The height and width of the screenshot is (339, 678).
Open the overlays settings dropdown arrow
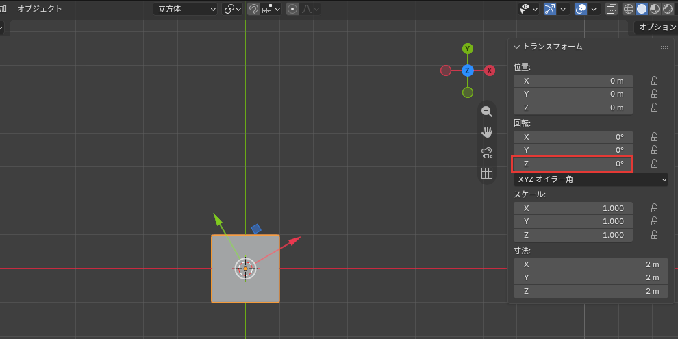tap(594, 9)
